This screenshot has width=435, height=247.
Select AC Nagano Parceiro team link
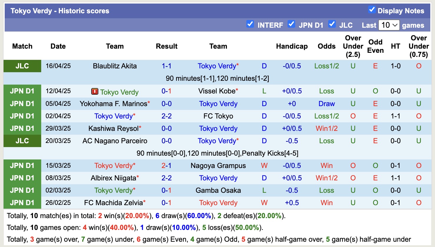115,141
